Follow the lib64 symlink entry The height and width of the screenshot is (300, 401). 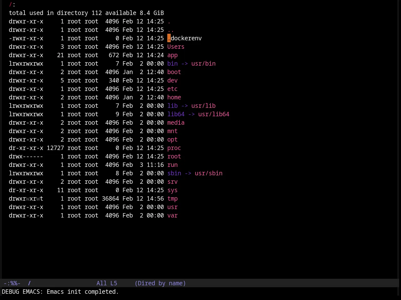(176, 114)
